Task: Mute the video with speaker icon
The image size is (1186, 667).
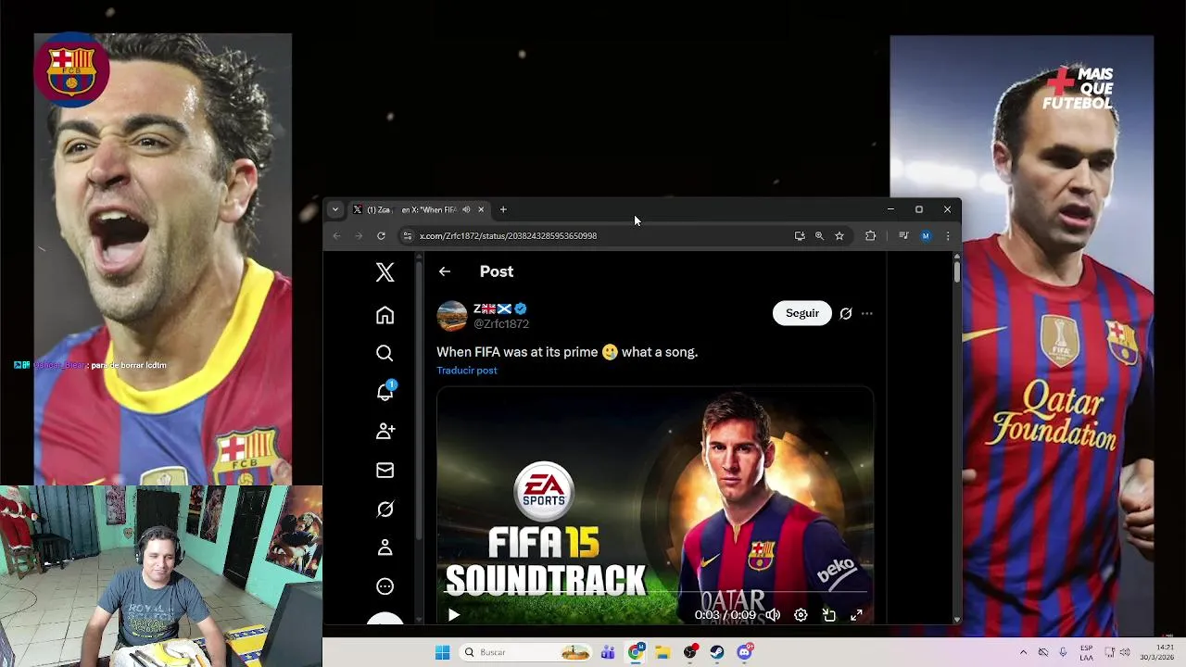Action: 773,615
